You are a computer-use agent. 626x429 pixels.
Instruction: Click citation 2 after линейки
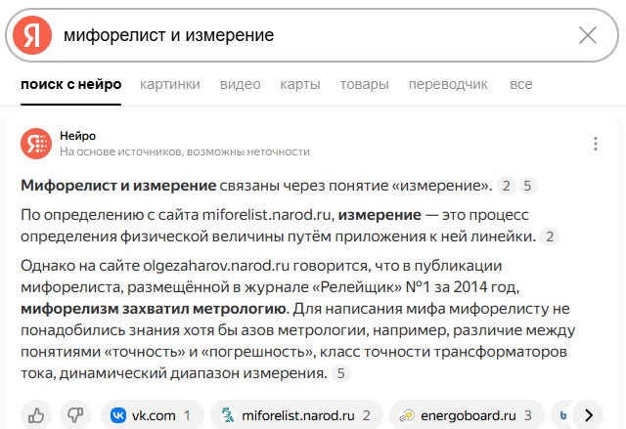pos(550,236)
